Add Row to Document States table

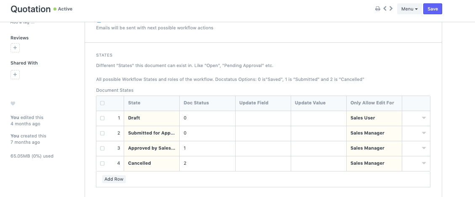114,179
